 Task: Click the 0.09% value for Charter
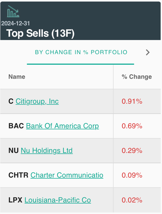point(132,175)
